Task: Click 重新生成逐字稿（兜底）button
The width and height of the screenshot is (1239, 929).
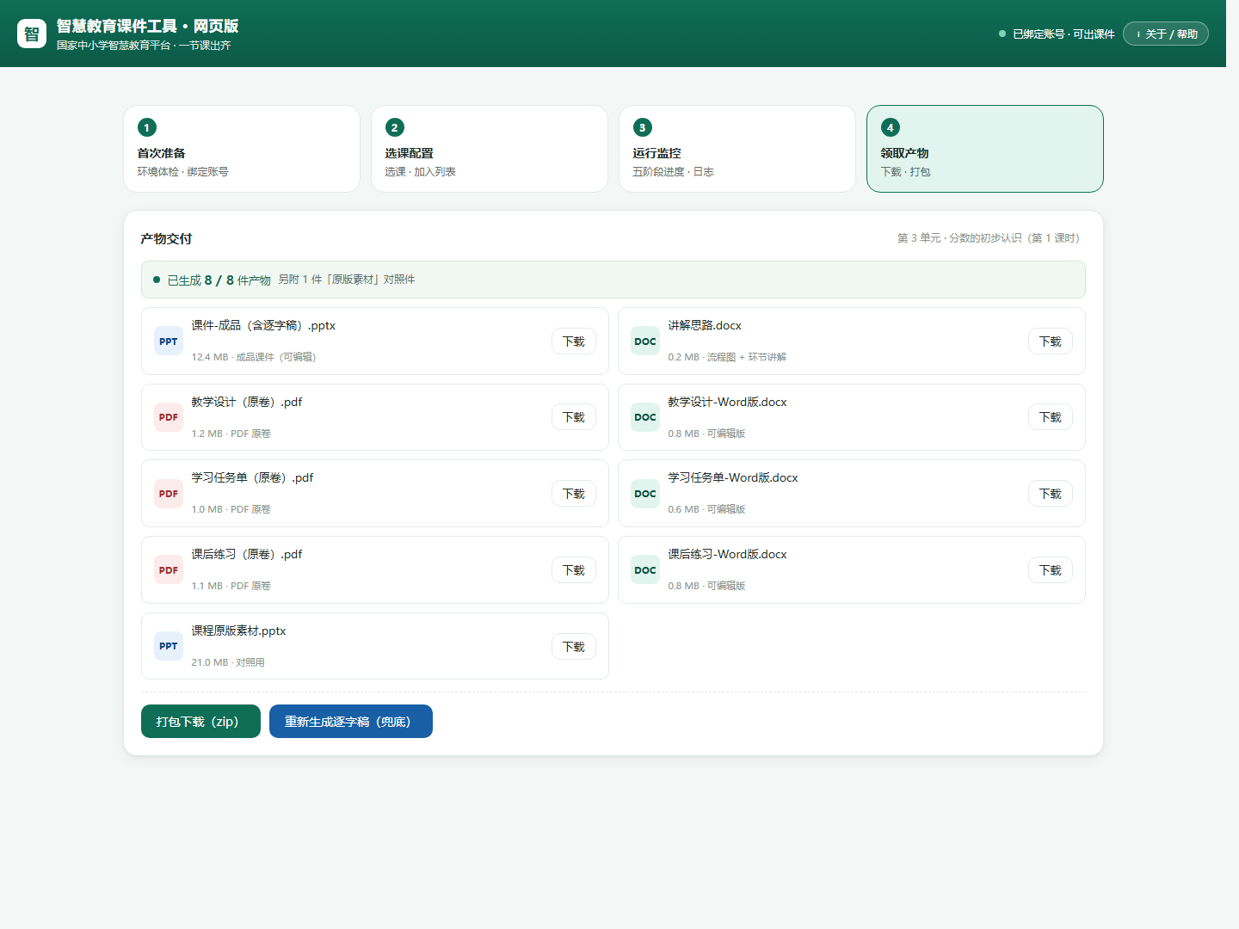Action: point(351,722)
